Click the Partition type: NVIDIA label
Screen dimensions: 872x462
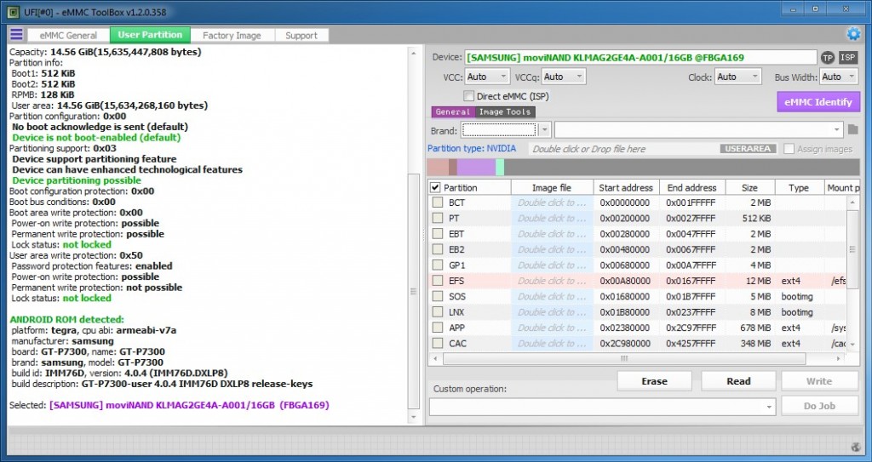pos(472,148)
